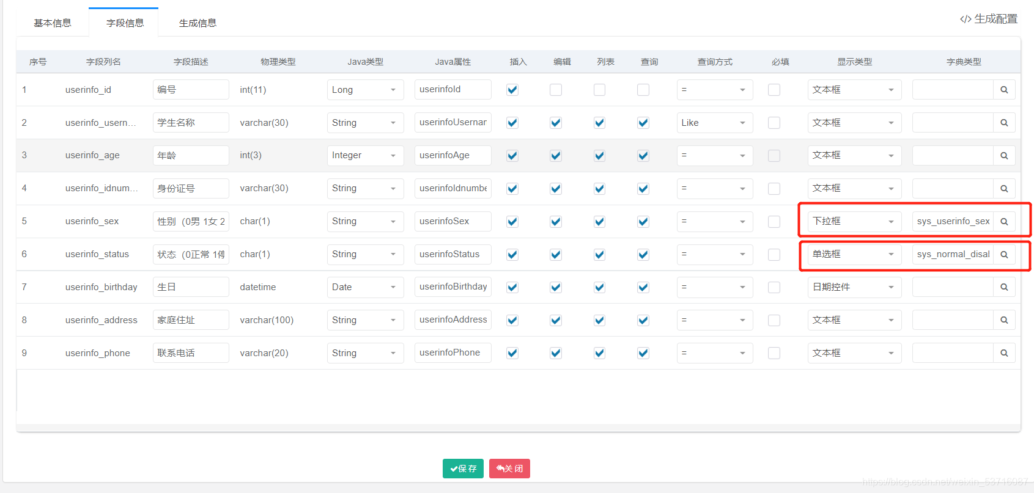Edit field description 家庭住址

coord(191,320)
